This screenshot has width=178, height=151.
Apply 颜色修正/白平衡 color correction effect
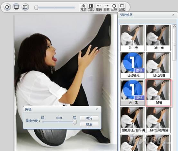coord(132,120)
